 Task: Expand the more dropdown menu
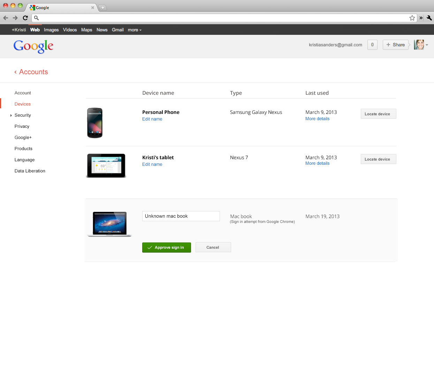pos(135,30)
